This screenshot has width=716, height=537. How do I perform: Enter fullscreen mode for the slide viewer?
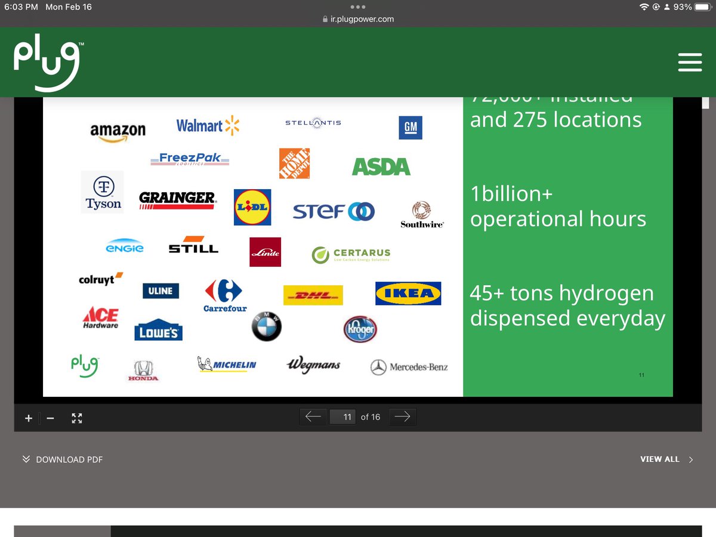(x=76, y=418)
